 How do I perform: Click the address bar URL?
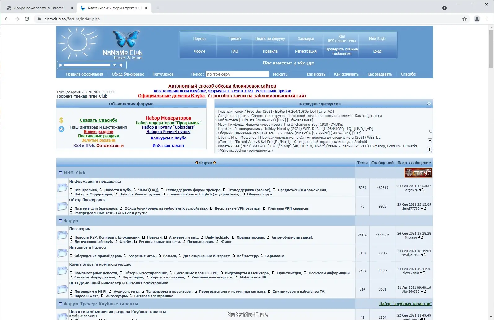(x=72, y=19)
